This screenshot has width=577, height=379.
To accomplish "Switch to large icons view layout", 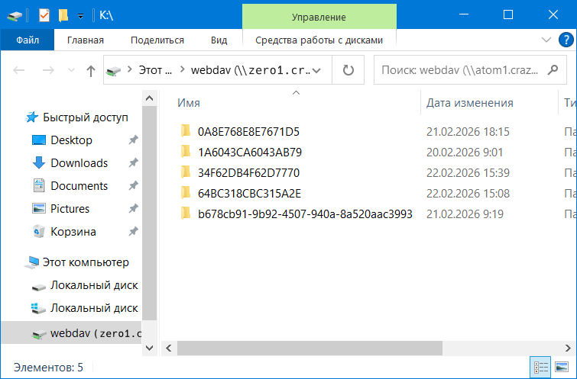I will pyautogui.click(x=562, y=368).
